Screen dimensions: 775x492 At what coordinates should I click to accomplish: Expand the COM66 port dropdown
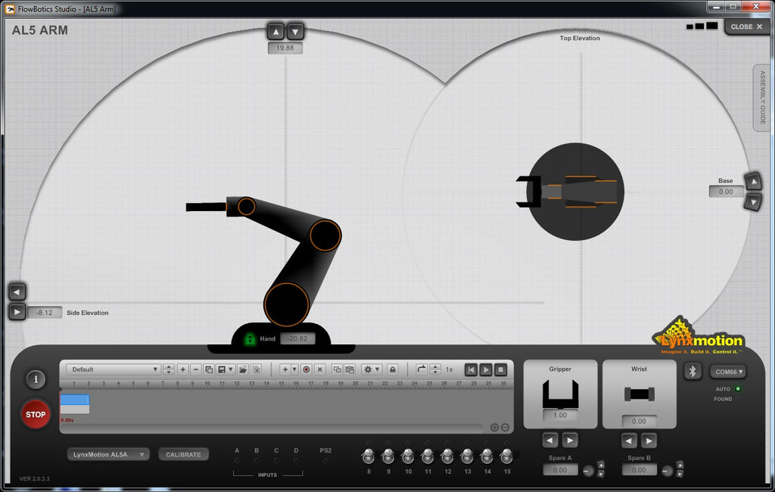click(x=728, y=372)
